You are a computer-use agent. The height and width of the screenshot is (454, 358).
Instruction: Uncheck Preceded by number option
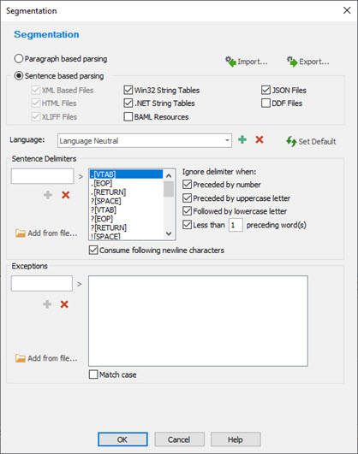pyautogui.click(x=187, y=185)
